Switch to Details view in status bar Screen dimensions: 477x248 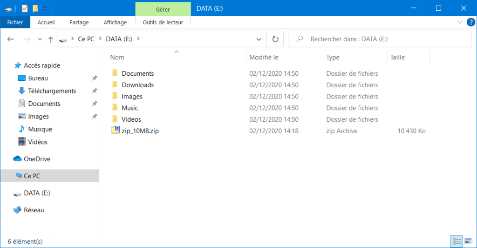[x=457, y=241]
